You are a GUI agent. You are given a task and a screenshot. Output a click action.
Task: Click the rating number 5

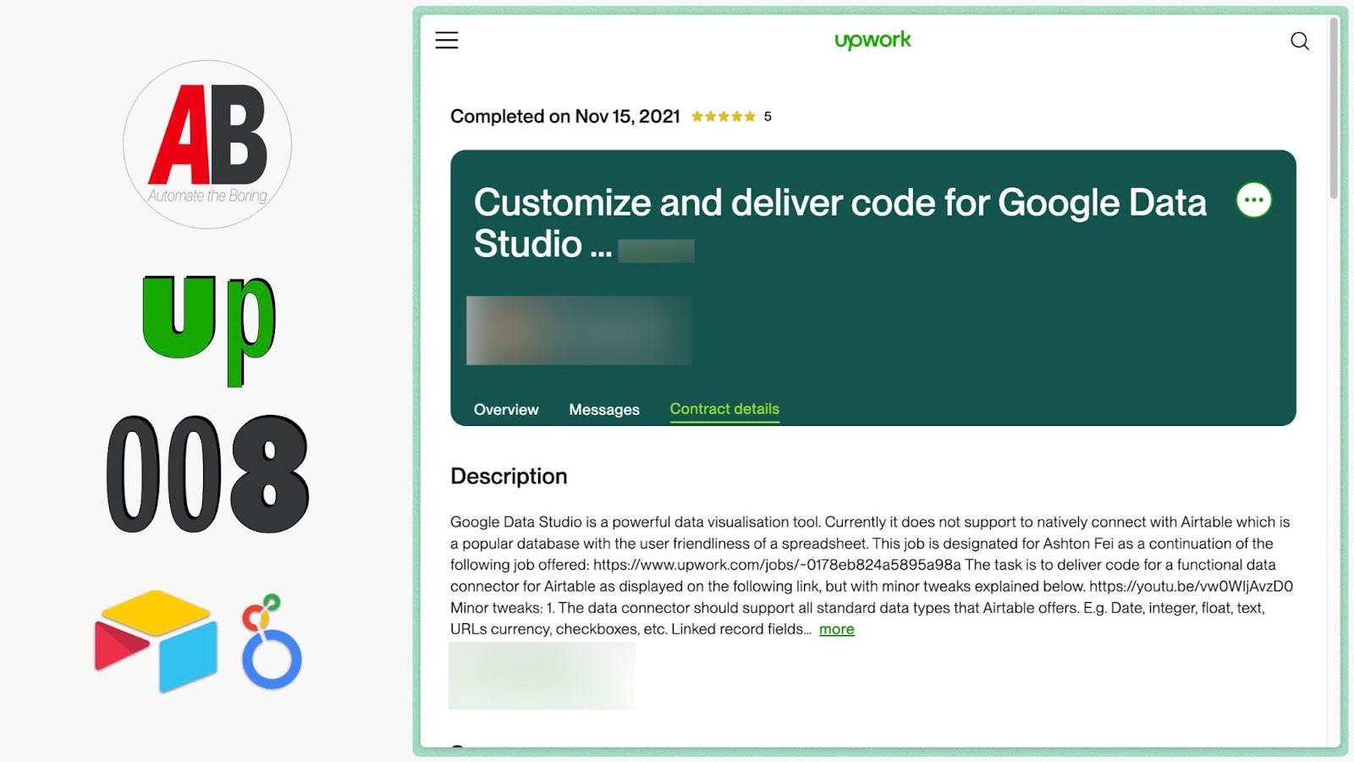[768, 117]
